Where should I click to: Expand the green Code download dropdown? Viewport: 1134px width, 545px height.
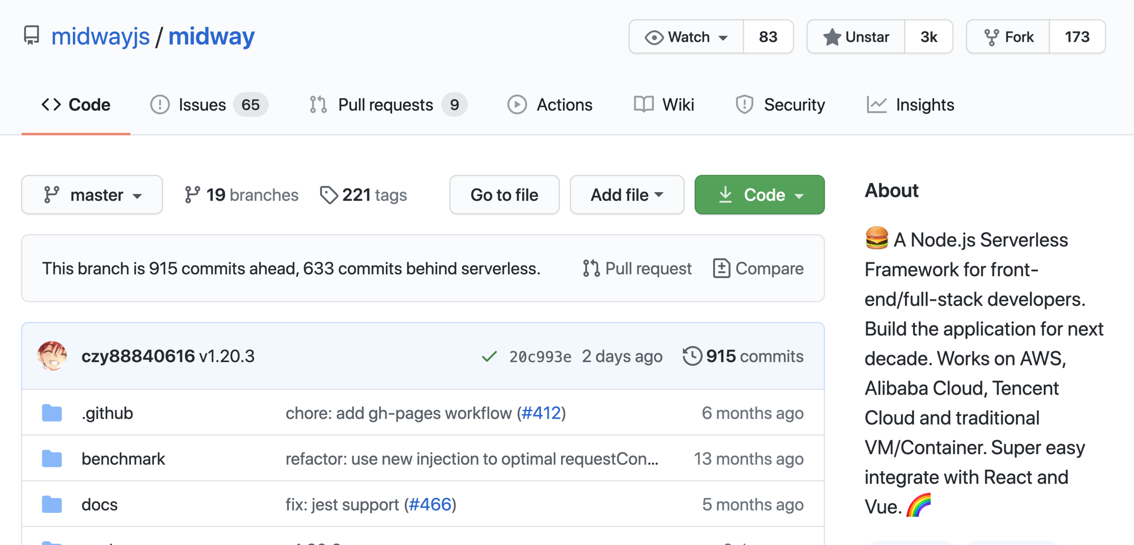tap(759, 195)
